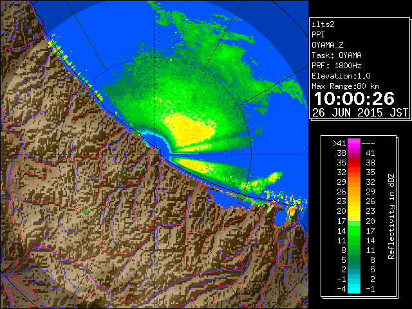
Task: Select the 10:00:26 timestamp
Action: coord(354,98)
